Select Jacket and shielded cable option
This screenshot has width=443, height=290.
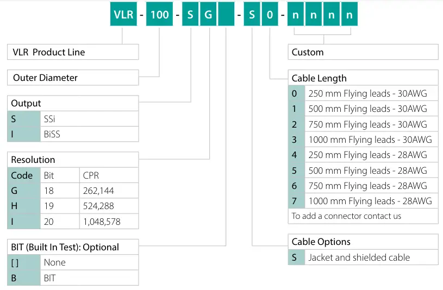click(359, 257)
